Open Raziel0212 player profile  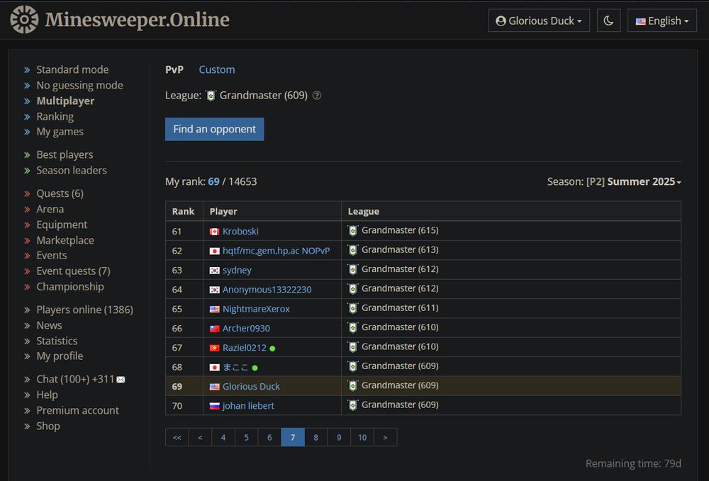(244, 348)
